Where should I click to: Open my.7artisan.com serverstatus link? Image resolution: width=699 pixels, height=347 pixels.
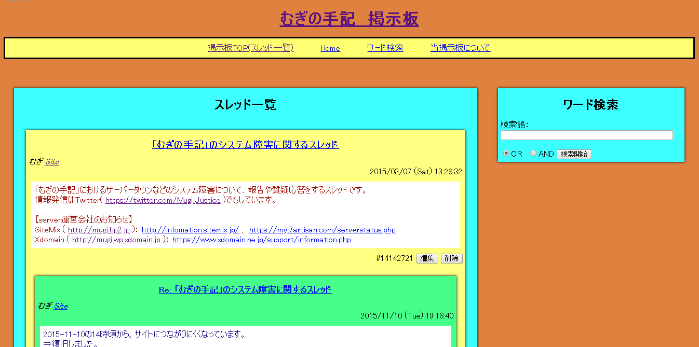tap(322, 230)
